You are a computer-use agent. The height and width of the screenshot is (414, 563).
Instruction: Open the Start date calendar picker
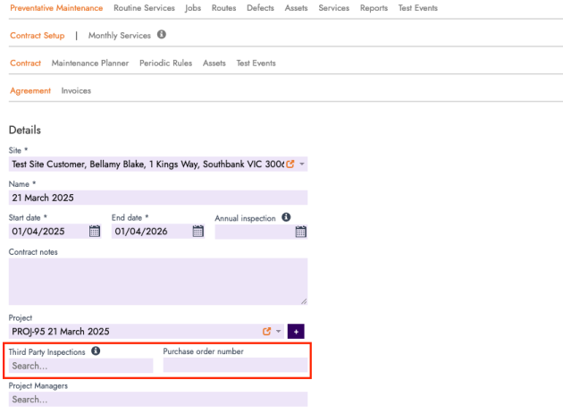[95, 232]
